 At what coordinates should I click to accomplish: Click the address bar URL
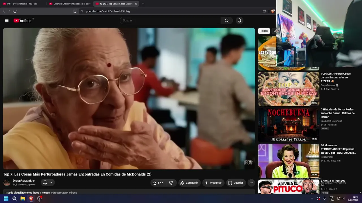coord(108,11)
